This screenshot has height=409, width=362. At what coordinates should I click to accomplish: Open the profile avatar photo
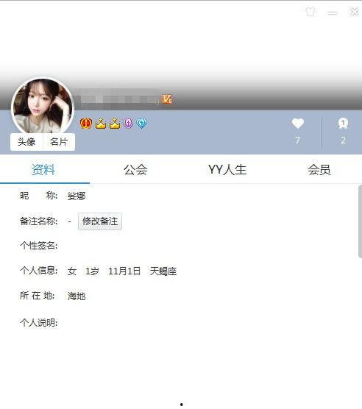point(43,106)
